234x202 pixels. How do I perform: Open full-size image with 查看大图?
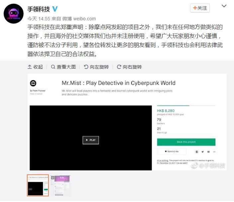pos(63,67)
